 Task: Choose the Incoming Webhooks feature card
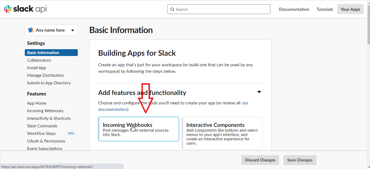click(x=139, y=129)
